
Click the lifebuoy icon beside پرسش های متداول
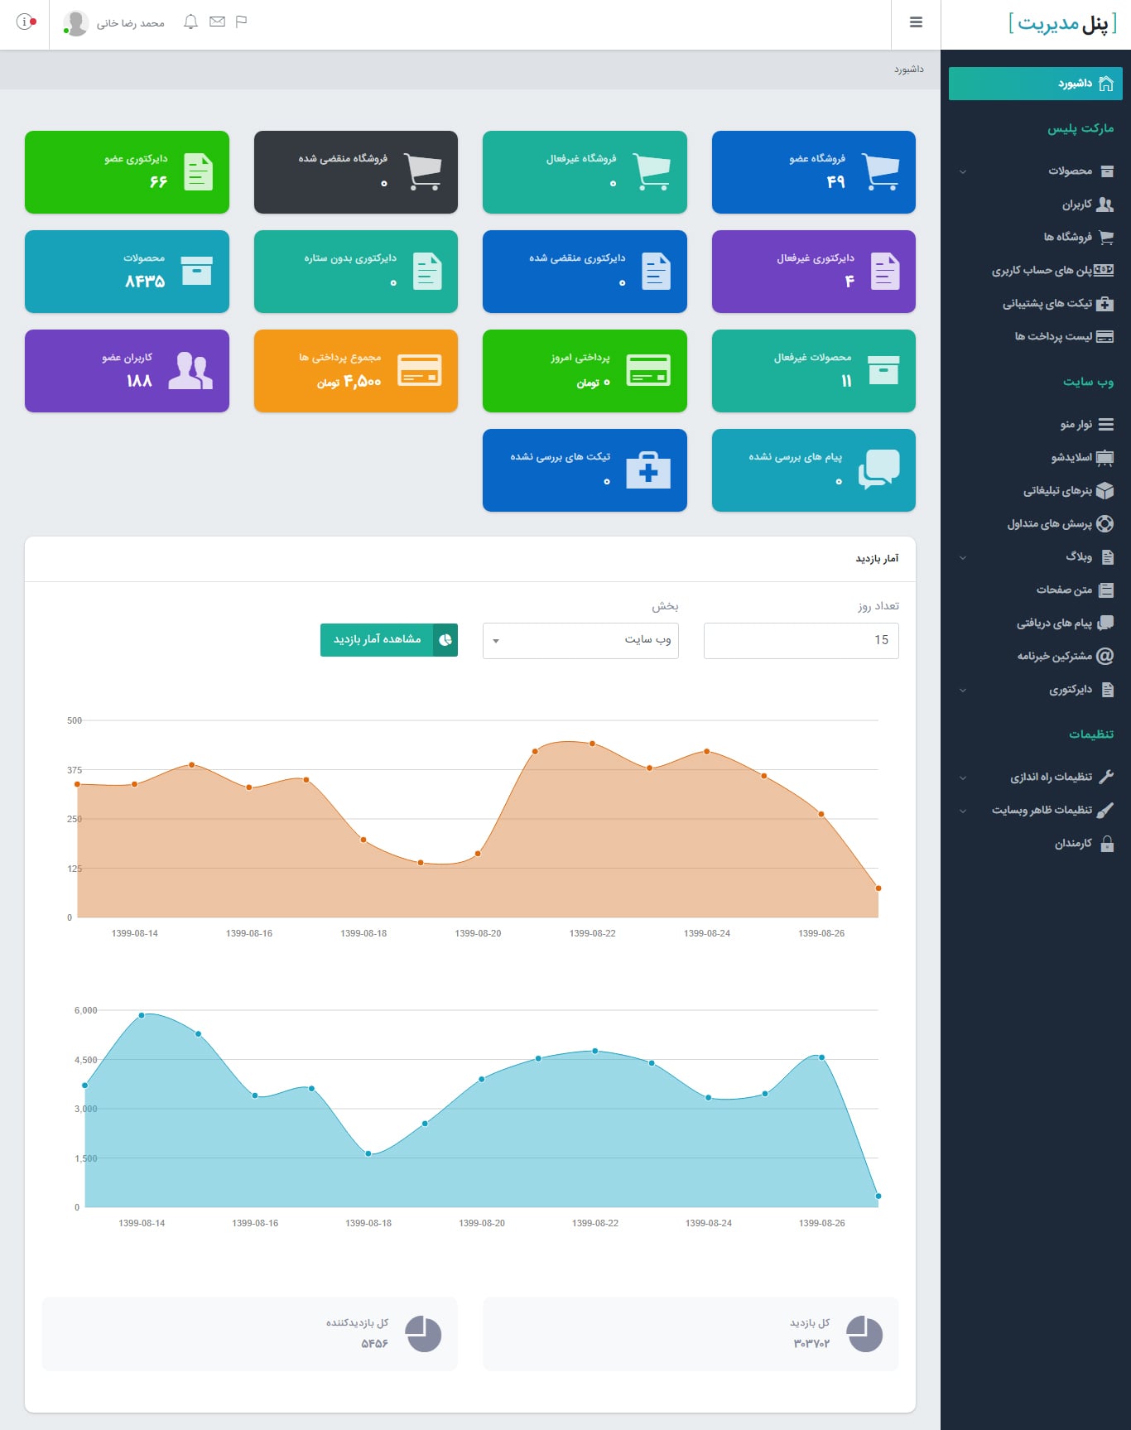(x=1105, y=524)
